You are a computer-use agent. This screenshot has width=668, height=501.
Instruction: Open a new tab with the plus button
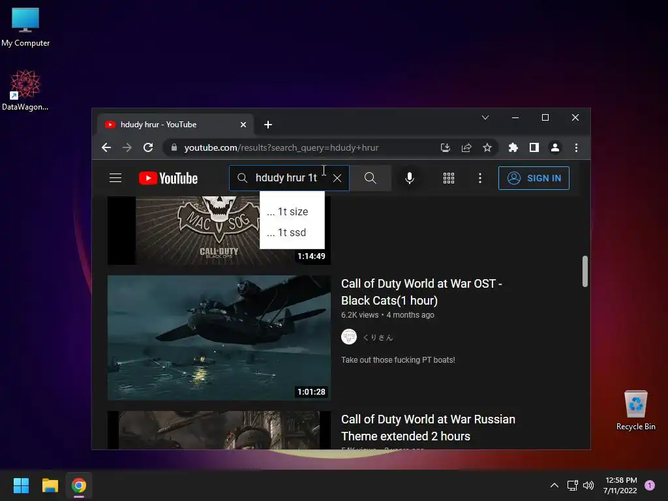point(268,125)
